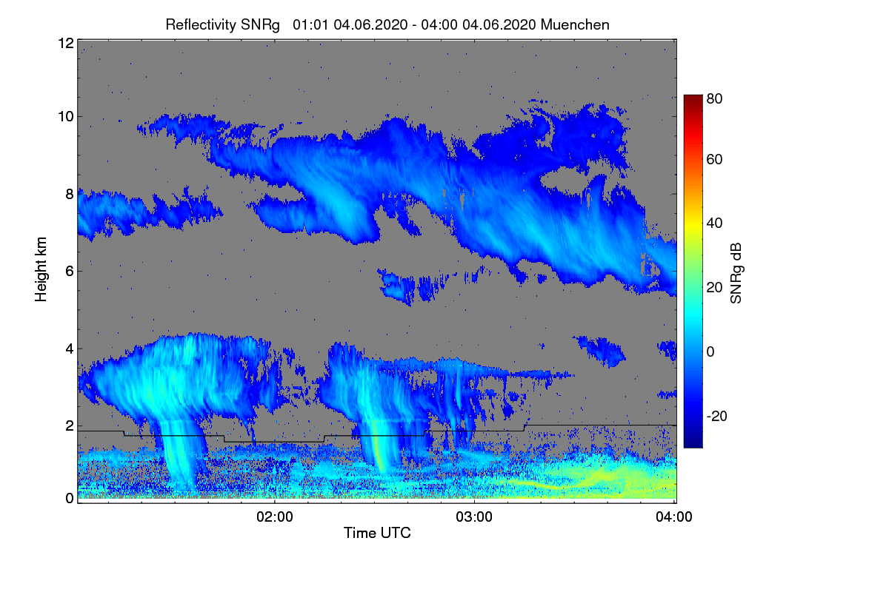Viewport: 889px width, 592px height.
Task: Click the height tick label 10
Action: coord(65,116)
